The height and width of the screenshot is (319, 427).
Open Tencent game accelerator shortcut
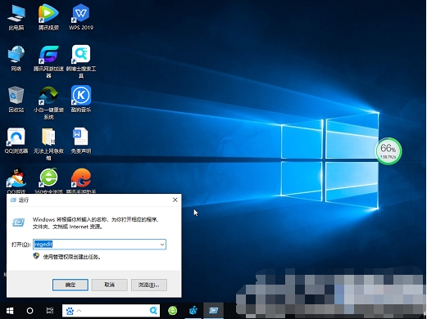(48, 61)
